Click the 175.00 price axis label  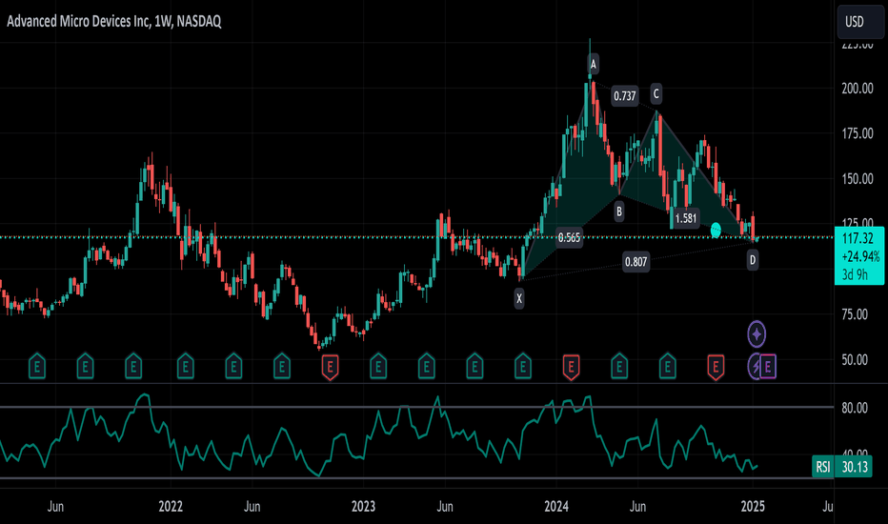[857, 133]
